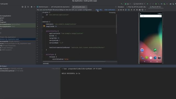This screenshot has height=99, width=176.
Task: Click the Collapse All icon in project panel
Action: pyautogui.click(x=28, y=7)
